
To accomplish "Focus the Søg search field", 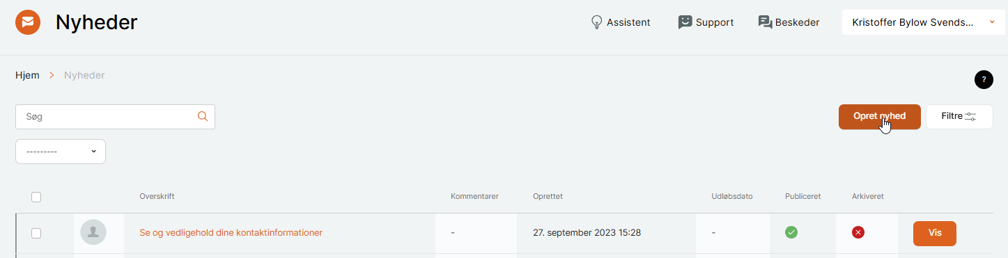I will [115, 117].
